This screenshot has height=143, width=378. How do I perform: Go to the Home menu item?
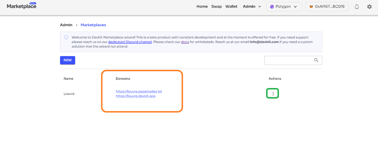(202, 7)
